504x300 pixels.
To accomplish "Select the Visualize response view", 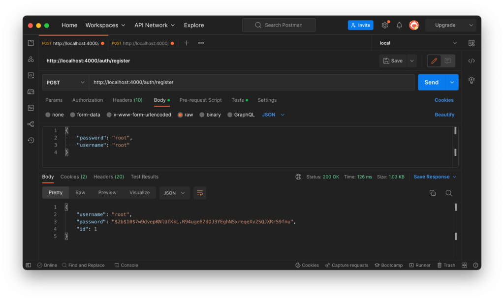I will tap(139, 193).
